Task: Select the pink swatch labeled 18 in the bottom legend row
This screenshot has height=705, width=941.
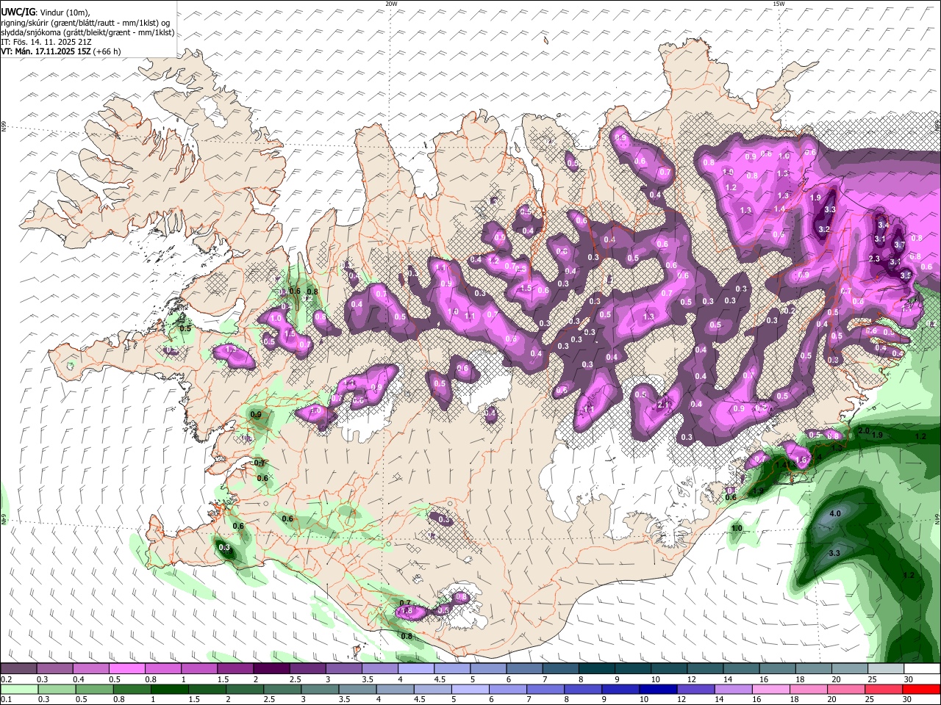Action: pyautogui.click(x=808, y=690)
